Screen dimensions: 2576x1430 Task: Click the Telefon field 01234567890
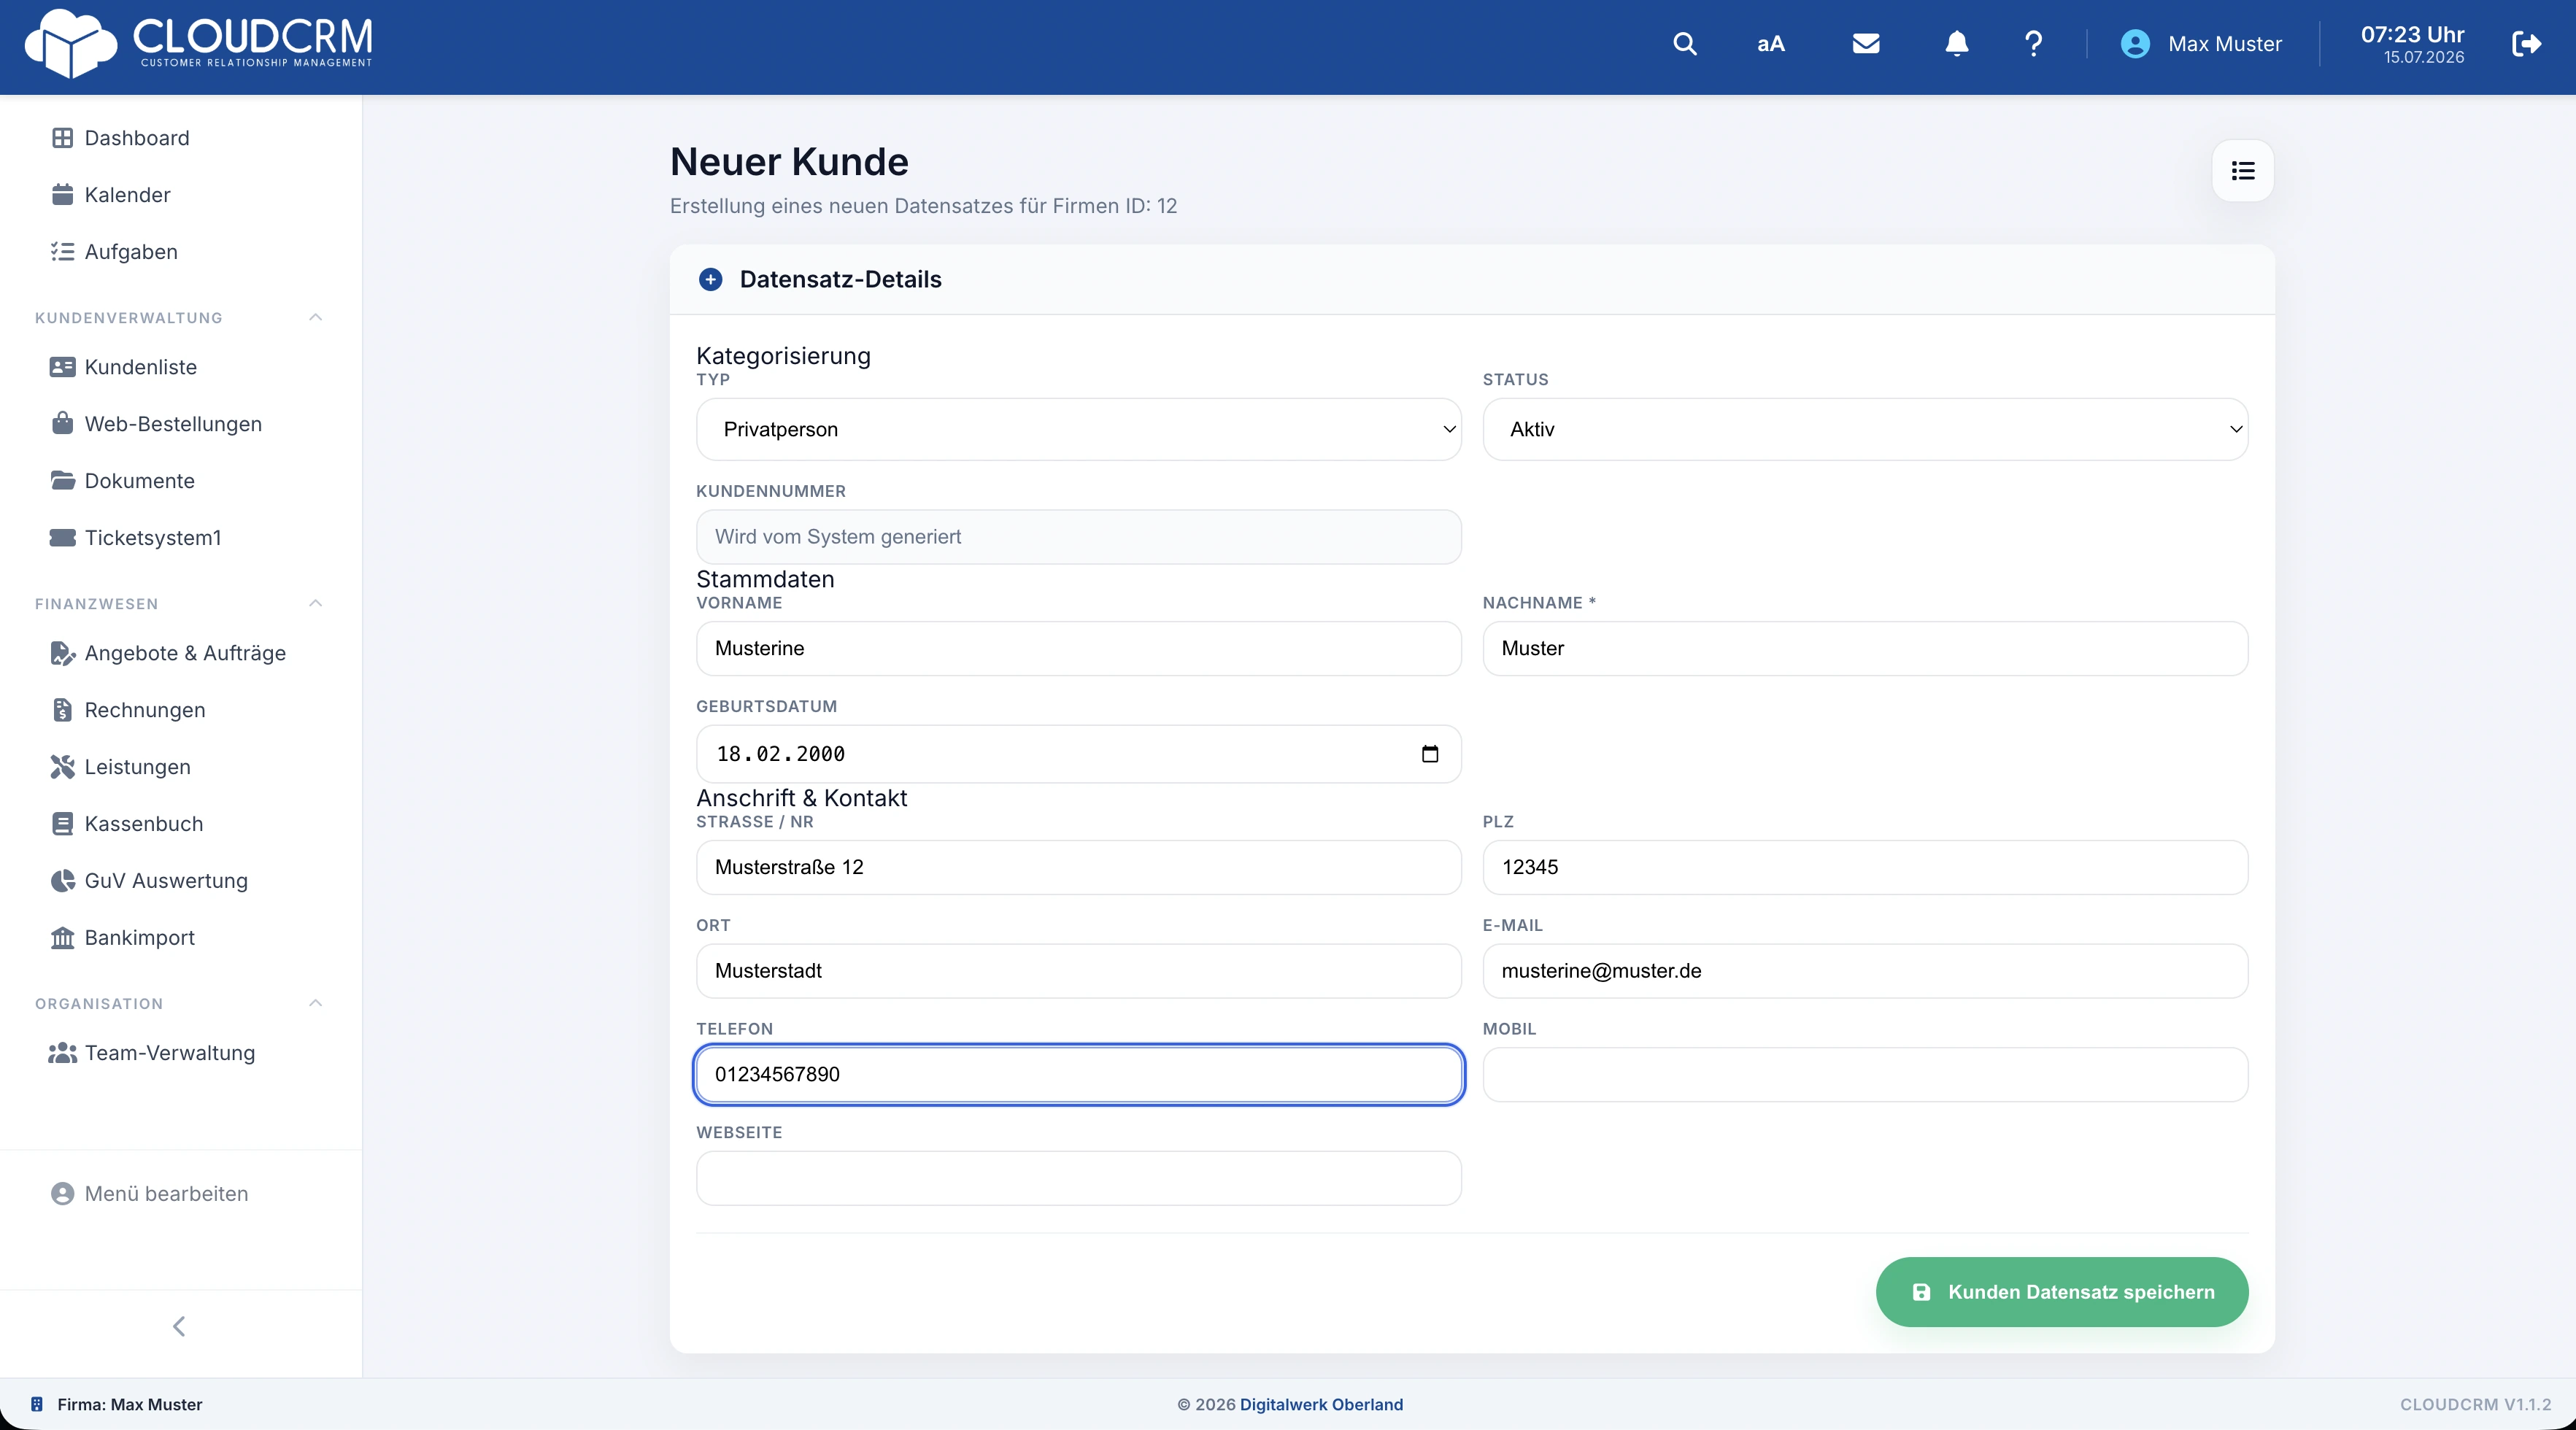[1078, 1074]
